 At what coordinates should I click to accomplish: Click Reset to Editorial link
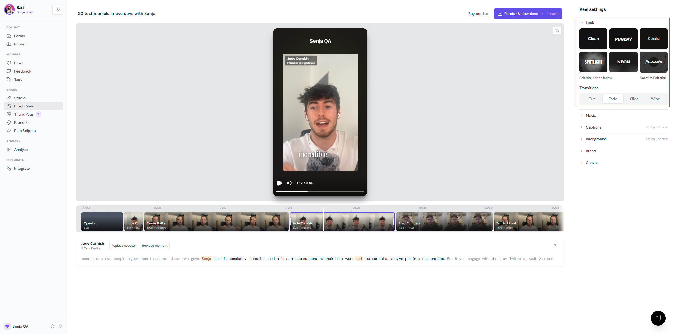click(x=653, y=78)
